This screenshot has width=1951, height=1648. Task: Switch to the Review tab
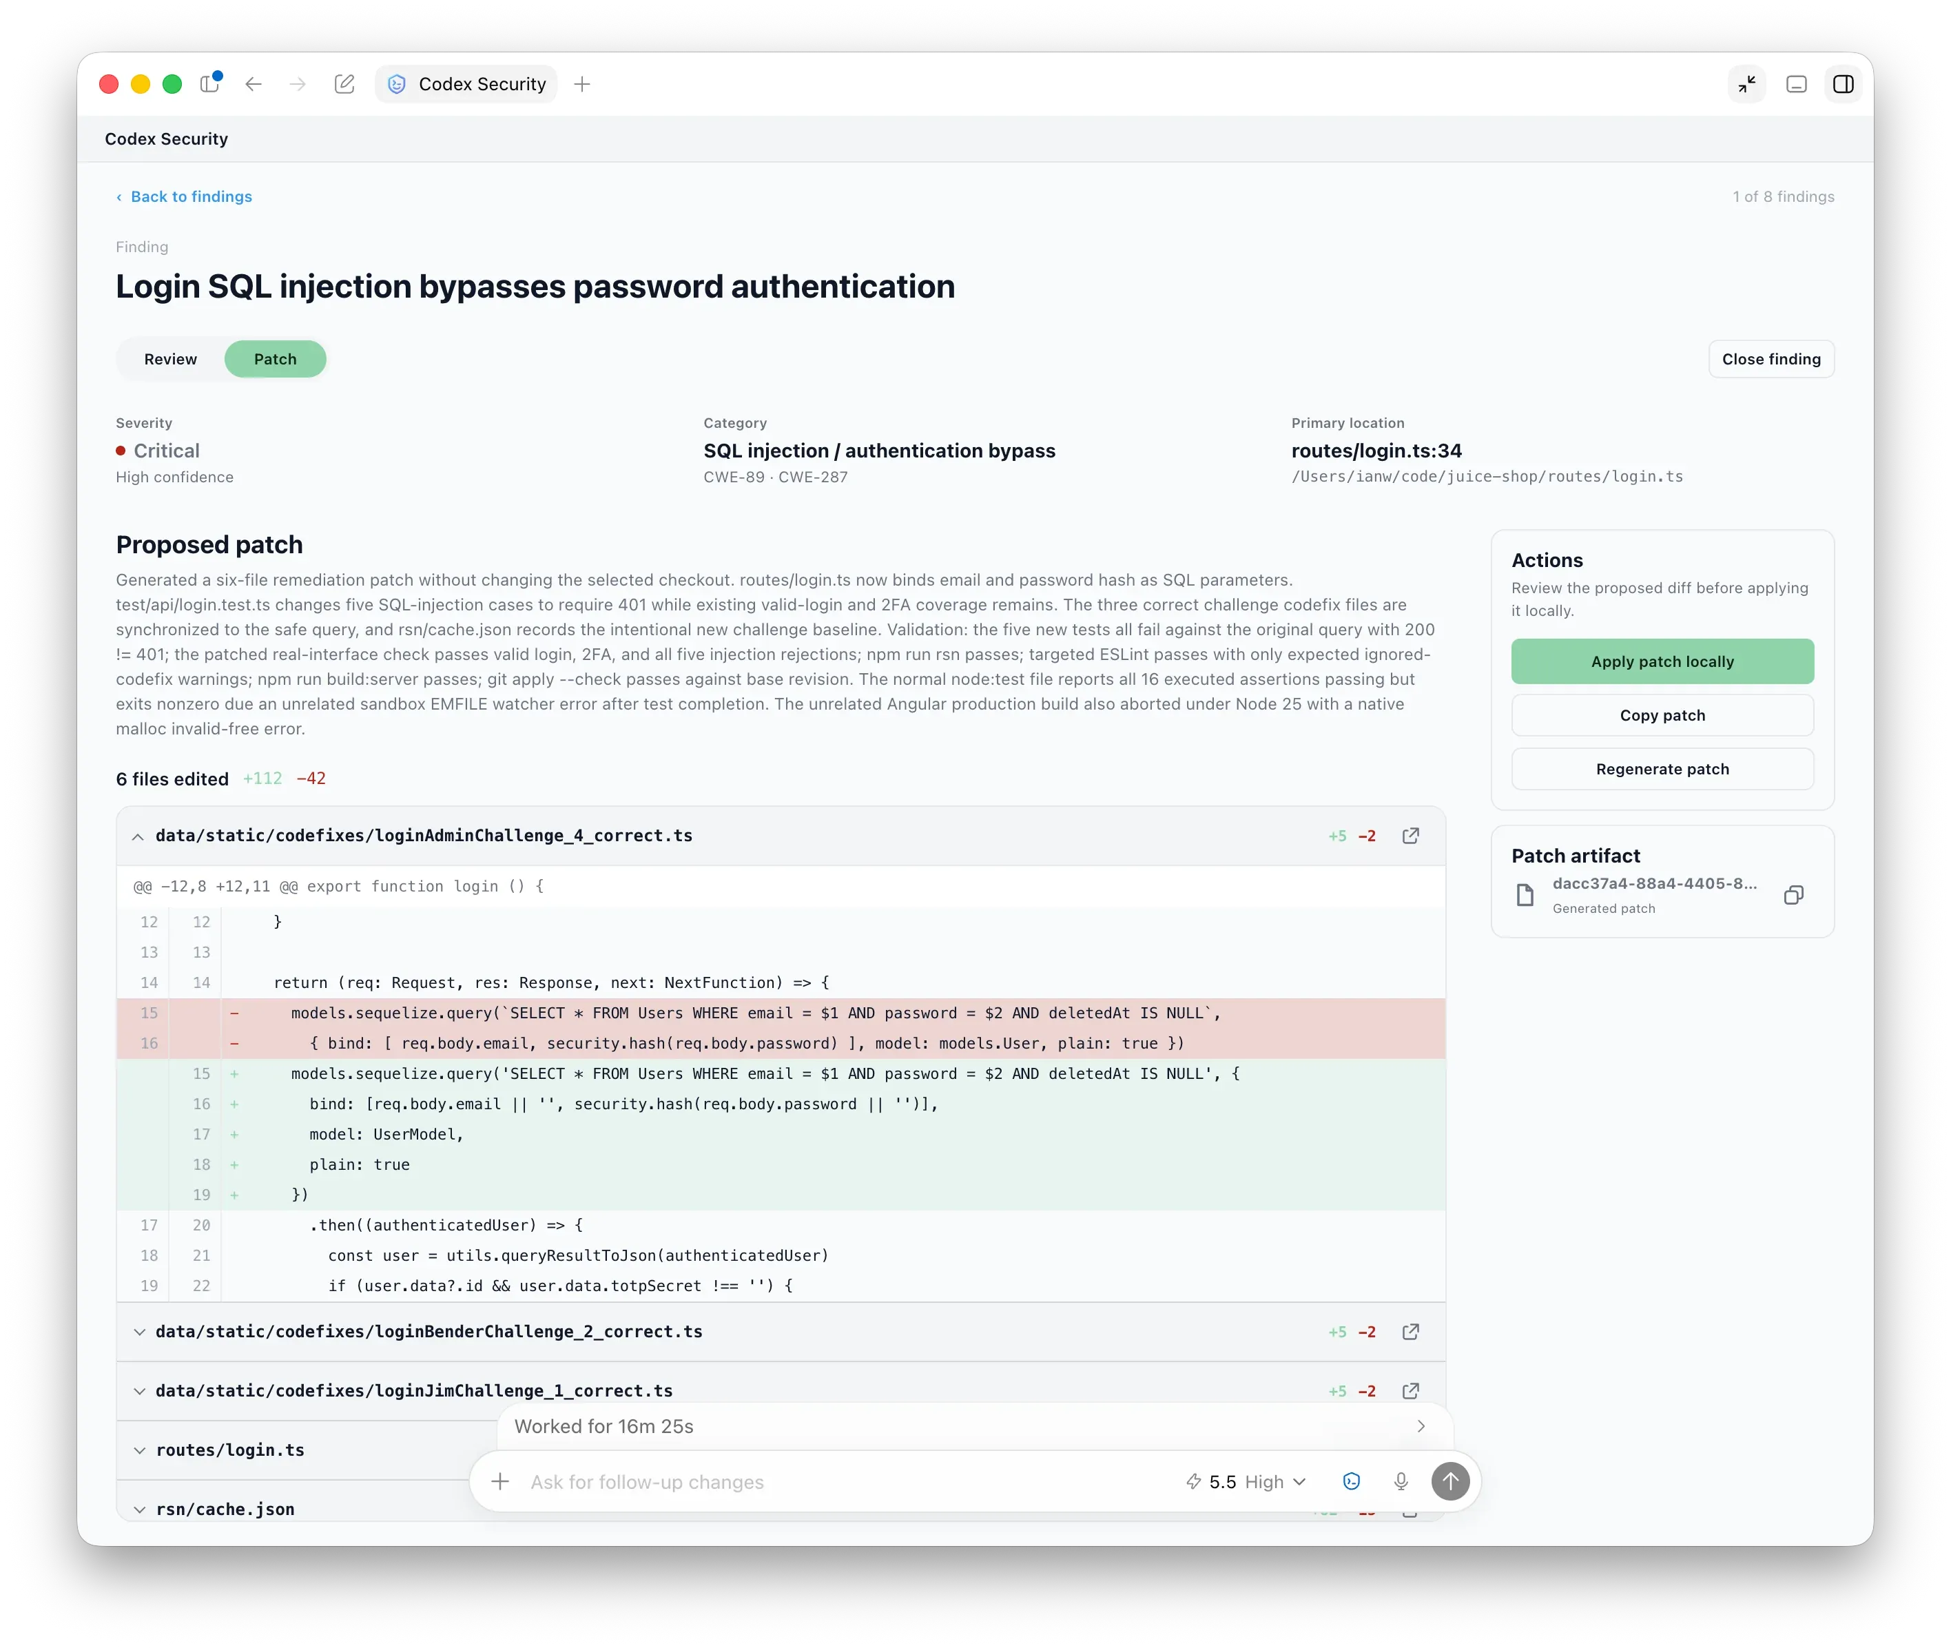click(170, 359)
